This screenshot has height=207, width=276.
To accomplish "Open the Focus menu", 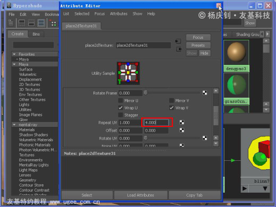I will [x=100, y=14].
